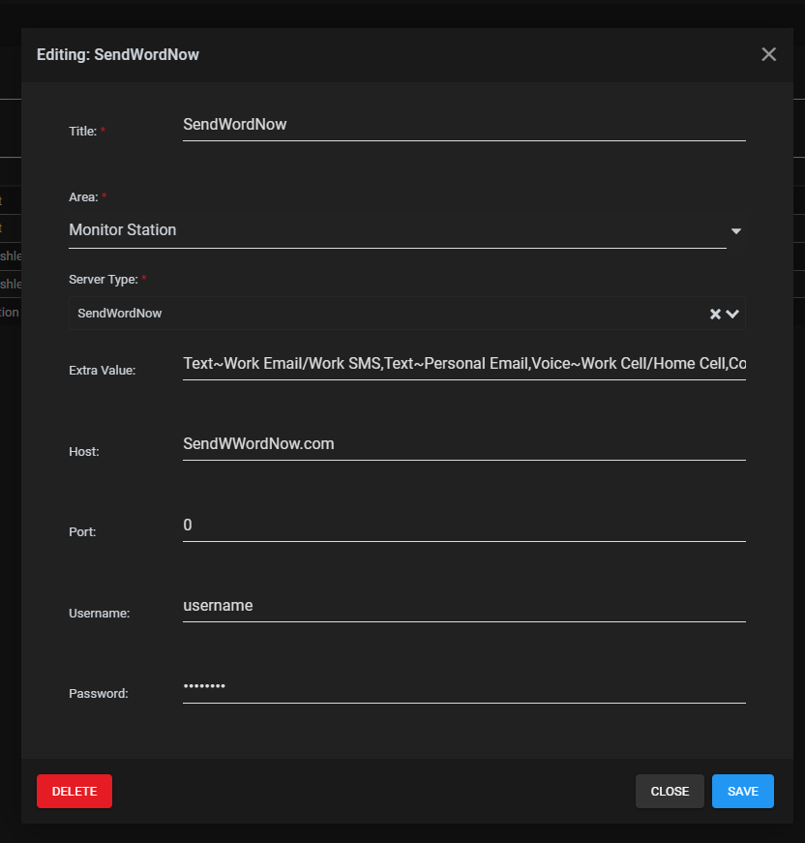Save the server changes
Screen dimensions: 805x843
[x=743, y=791]
